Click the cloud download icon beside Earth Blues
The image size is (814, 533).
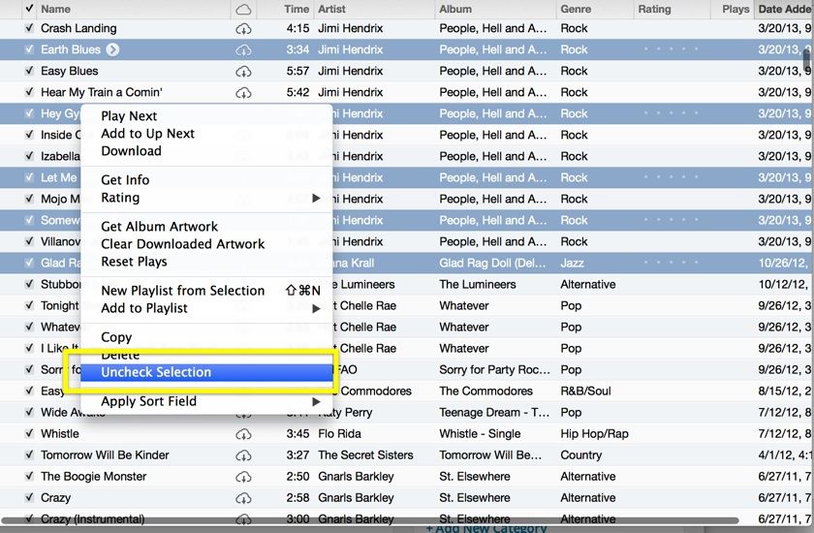click(243, 50)
